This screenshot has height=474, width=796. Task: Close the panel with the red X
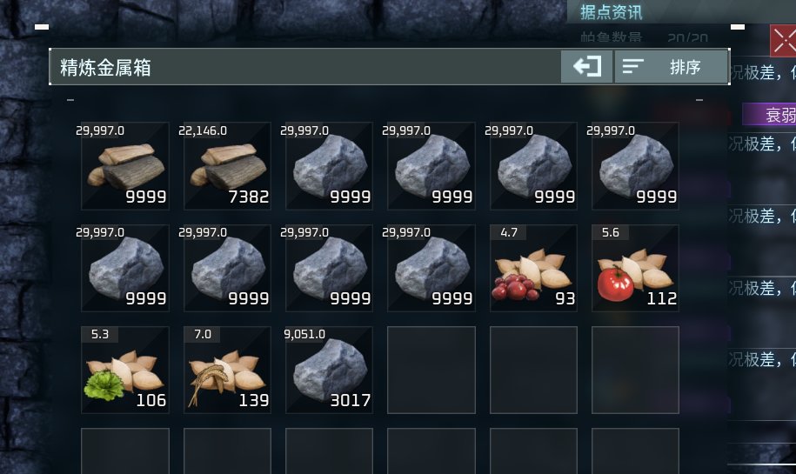[x=783, y=41]
